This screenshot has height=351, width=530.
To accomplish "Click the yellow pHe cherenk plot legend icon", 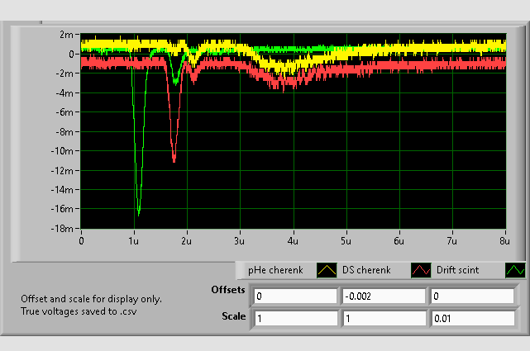I will [x=327, y=270].
